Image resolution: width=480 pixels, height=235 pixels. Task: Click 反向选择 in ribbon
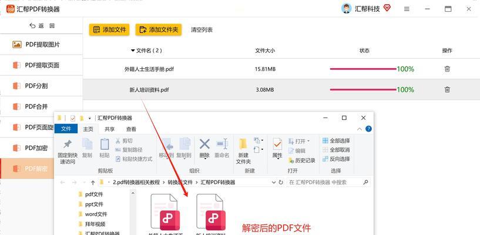[336, 159]
